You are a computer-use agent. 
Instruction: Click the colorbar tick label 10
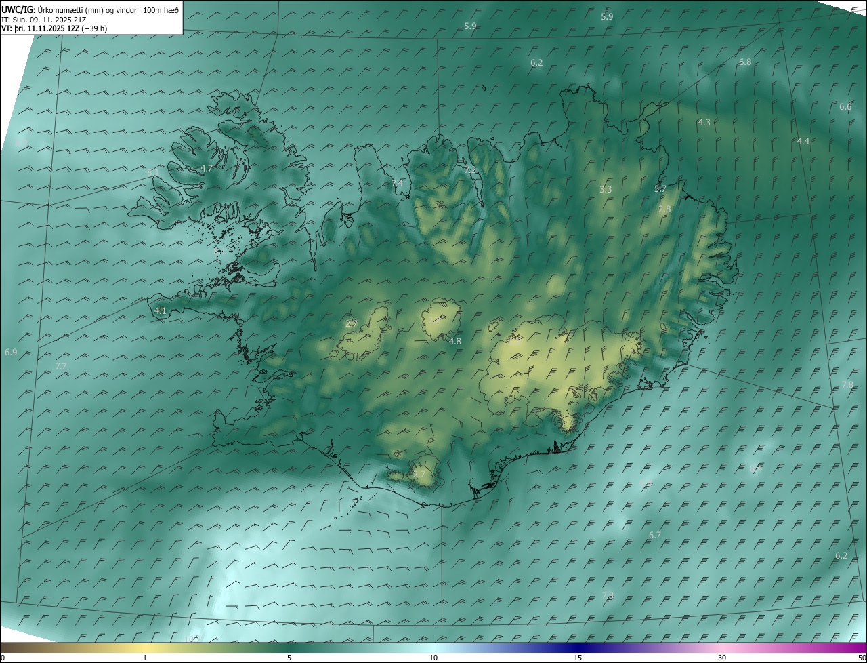pos(433,658)
